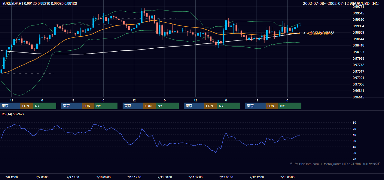Click the 7/12 00:00 time axis label

(226, 177)
